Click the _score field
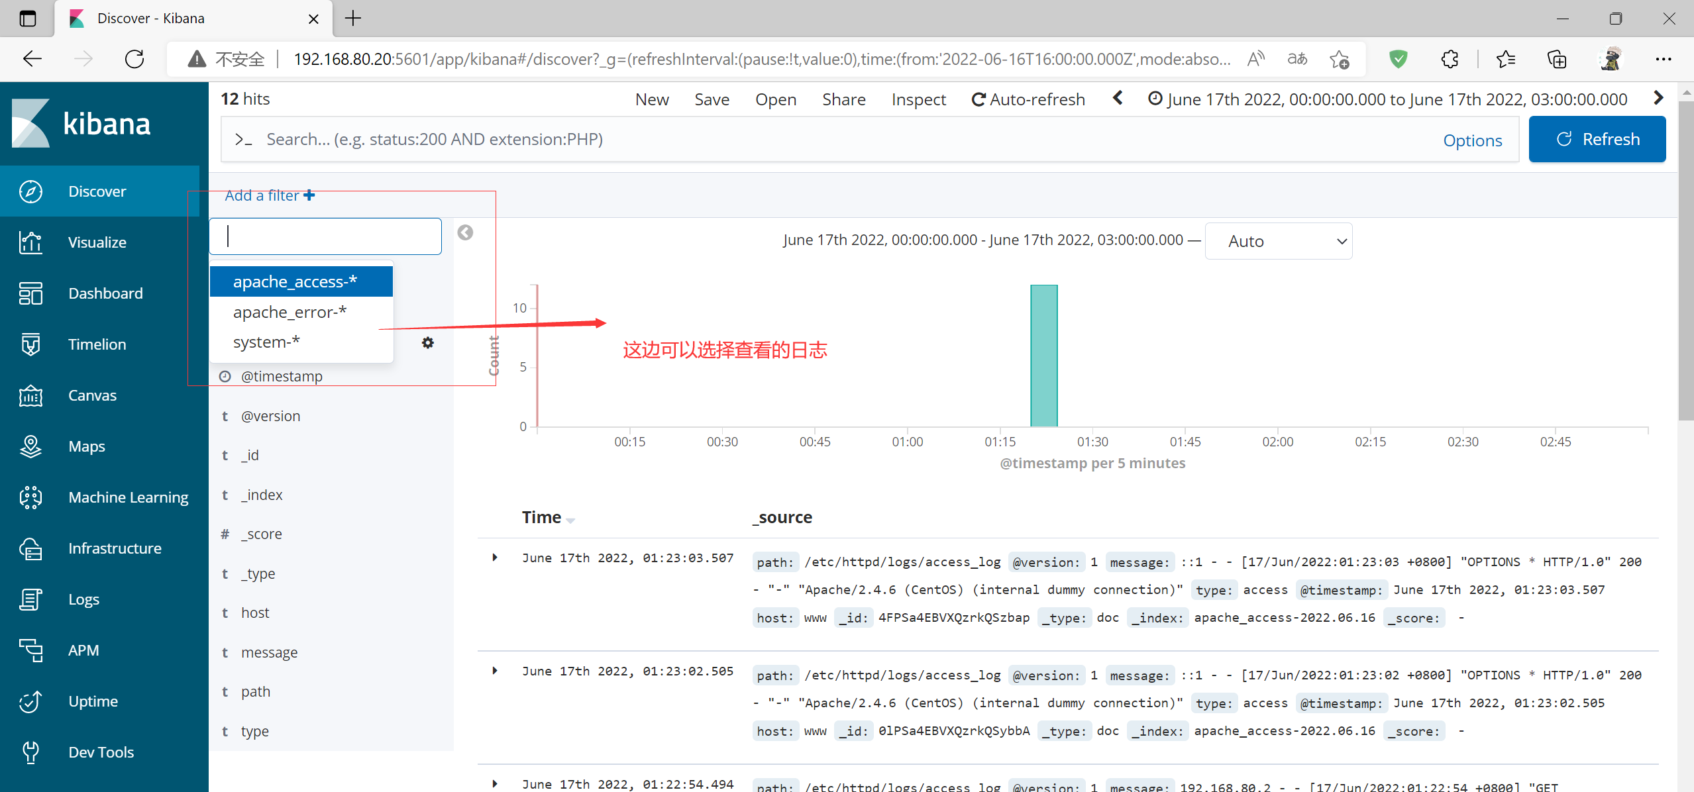The height and width of the screenshot is (792, 1694). tap(261, 534)
